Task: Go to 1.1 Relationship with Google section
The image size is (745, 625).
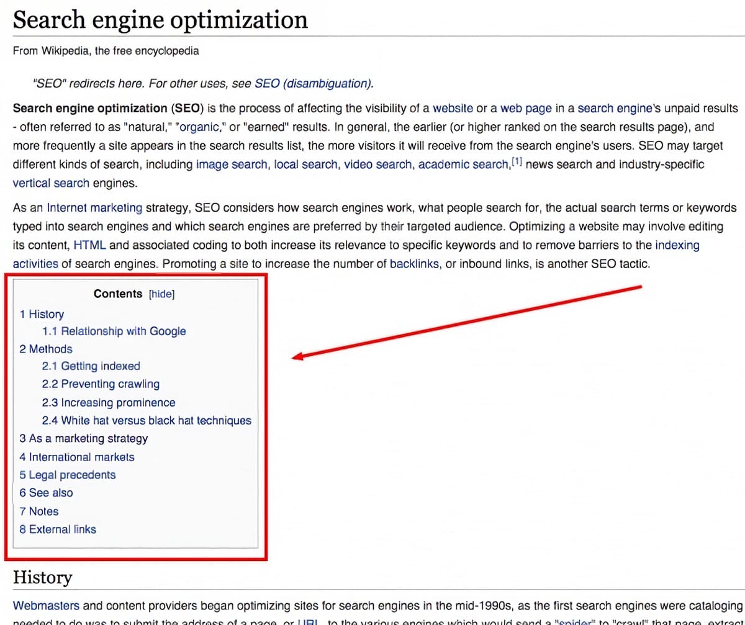Action: [114, 331]
